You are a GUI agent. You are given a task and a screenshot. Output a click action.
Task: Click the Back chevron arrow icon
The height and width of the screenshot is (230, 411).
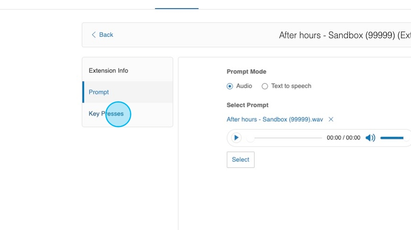pos(94,35)
